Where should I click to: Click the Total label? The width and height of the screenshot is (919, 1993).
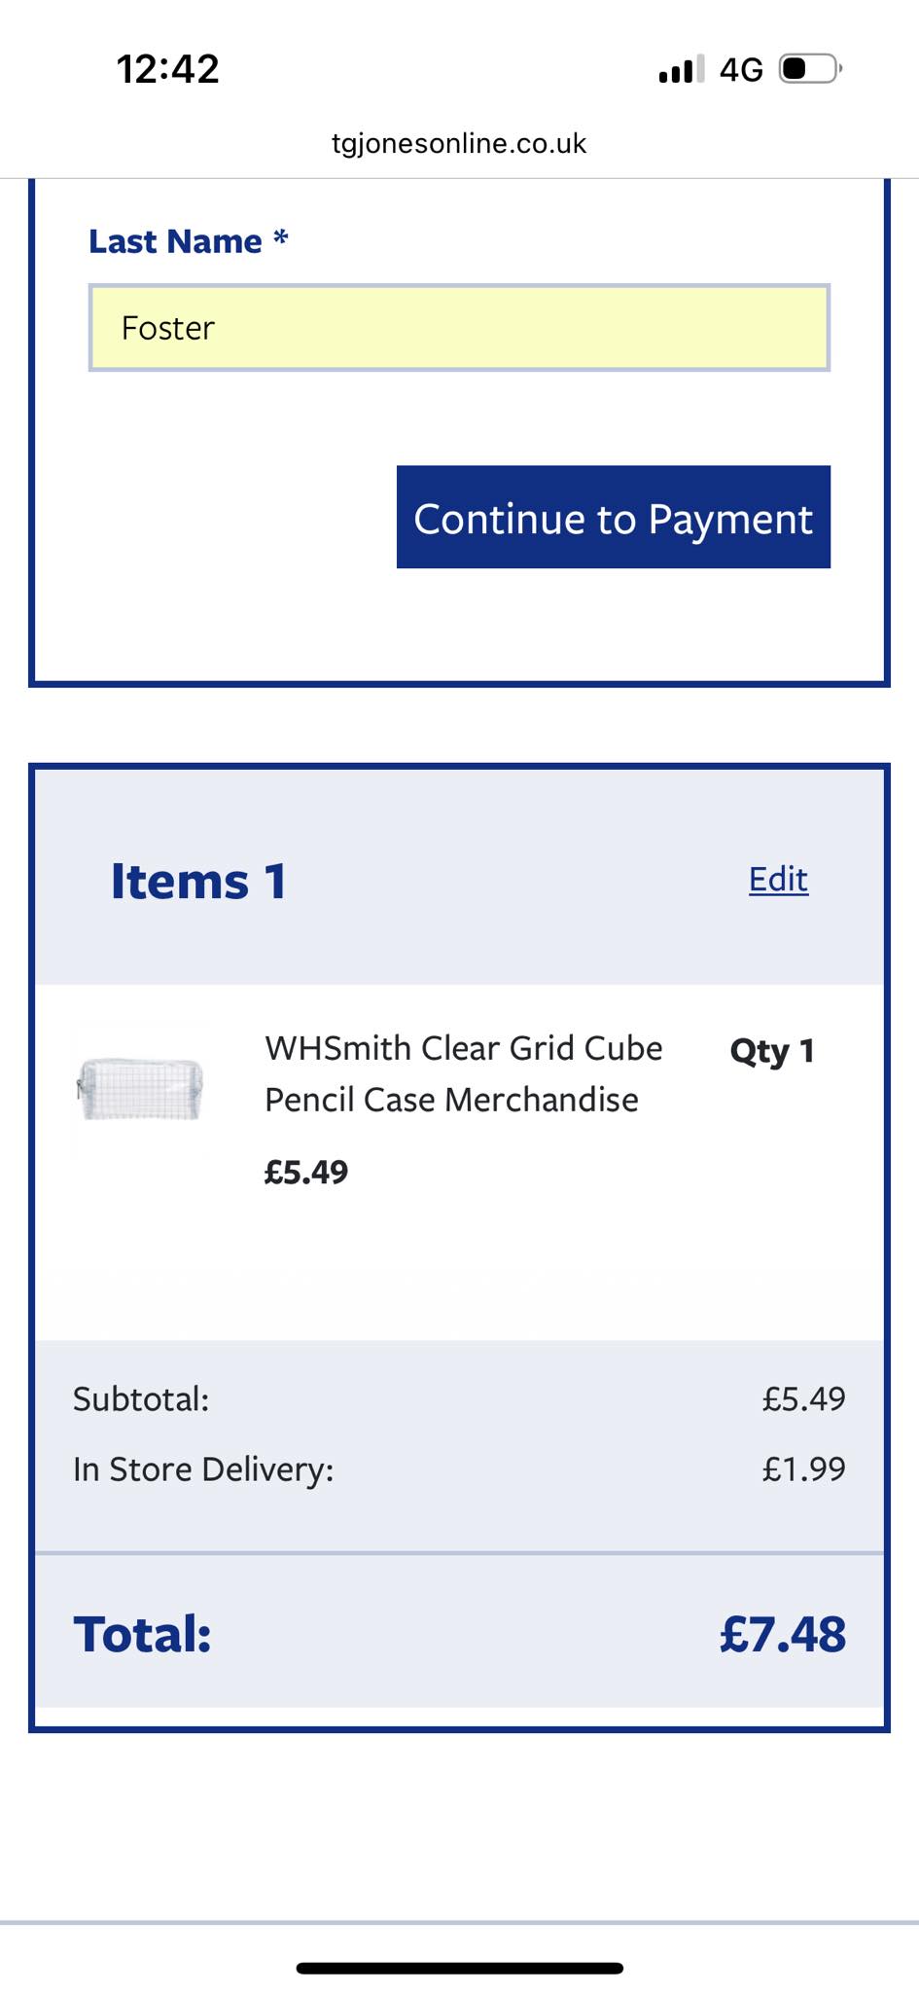pos(142,1634)
